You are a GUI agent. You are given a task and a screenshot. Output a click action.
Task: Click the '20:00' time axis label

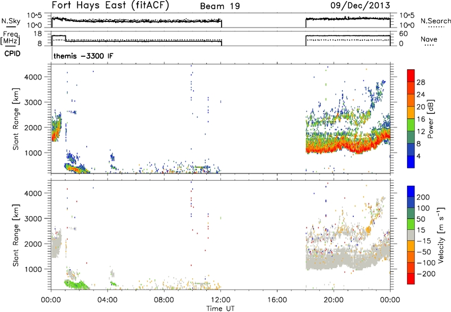tap(333, 300)
